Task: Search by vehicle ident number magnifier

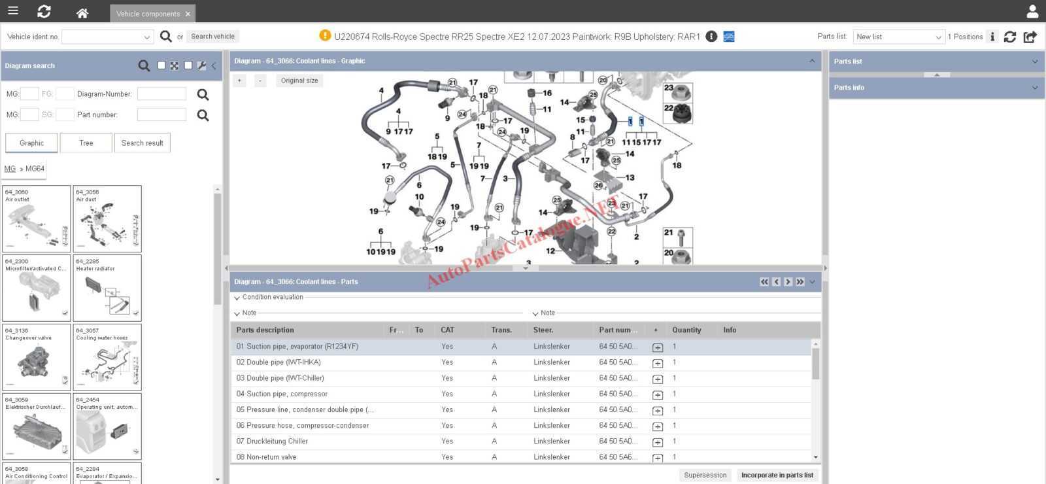Action: (x=166, y=37)
